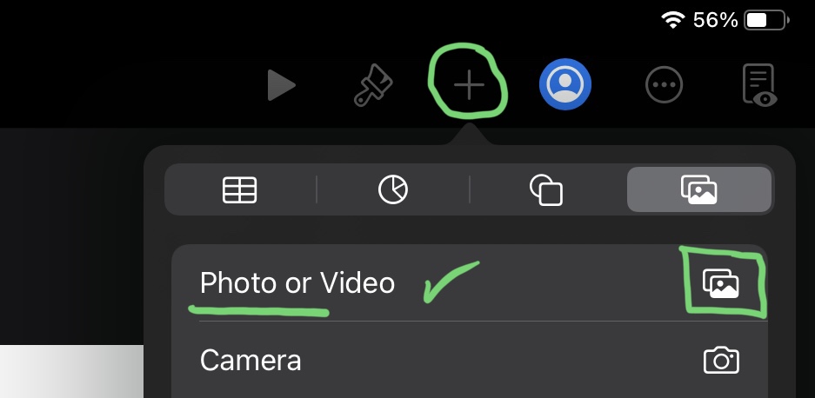Start the slideshow with the Play button

pos(281,85)
